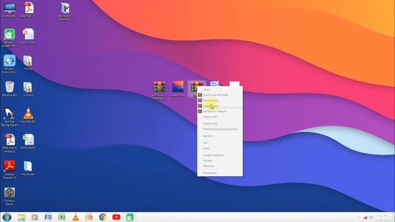Select the BPSC Trend Analysis PDF icon

pos(9,144)
